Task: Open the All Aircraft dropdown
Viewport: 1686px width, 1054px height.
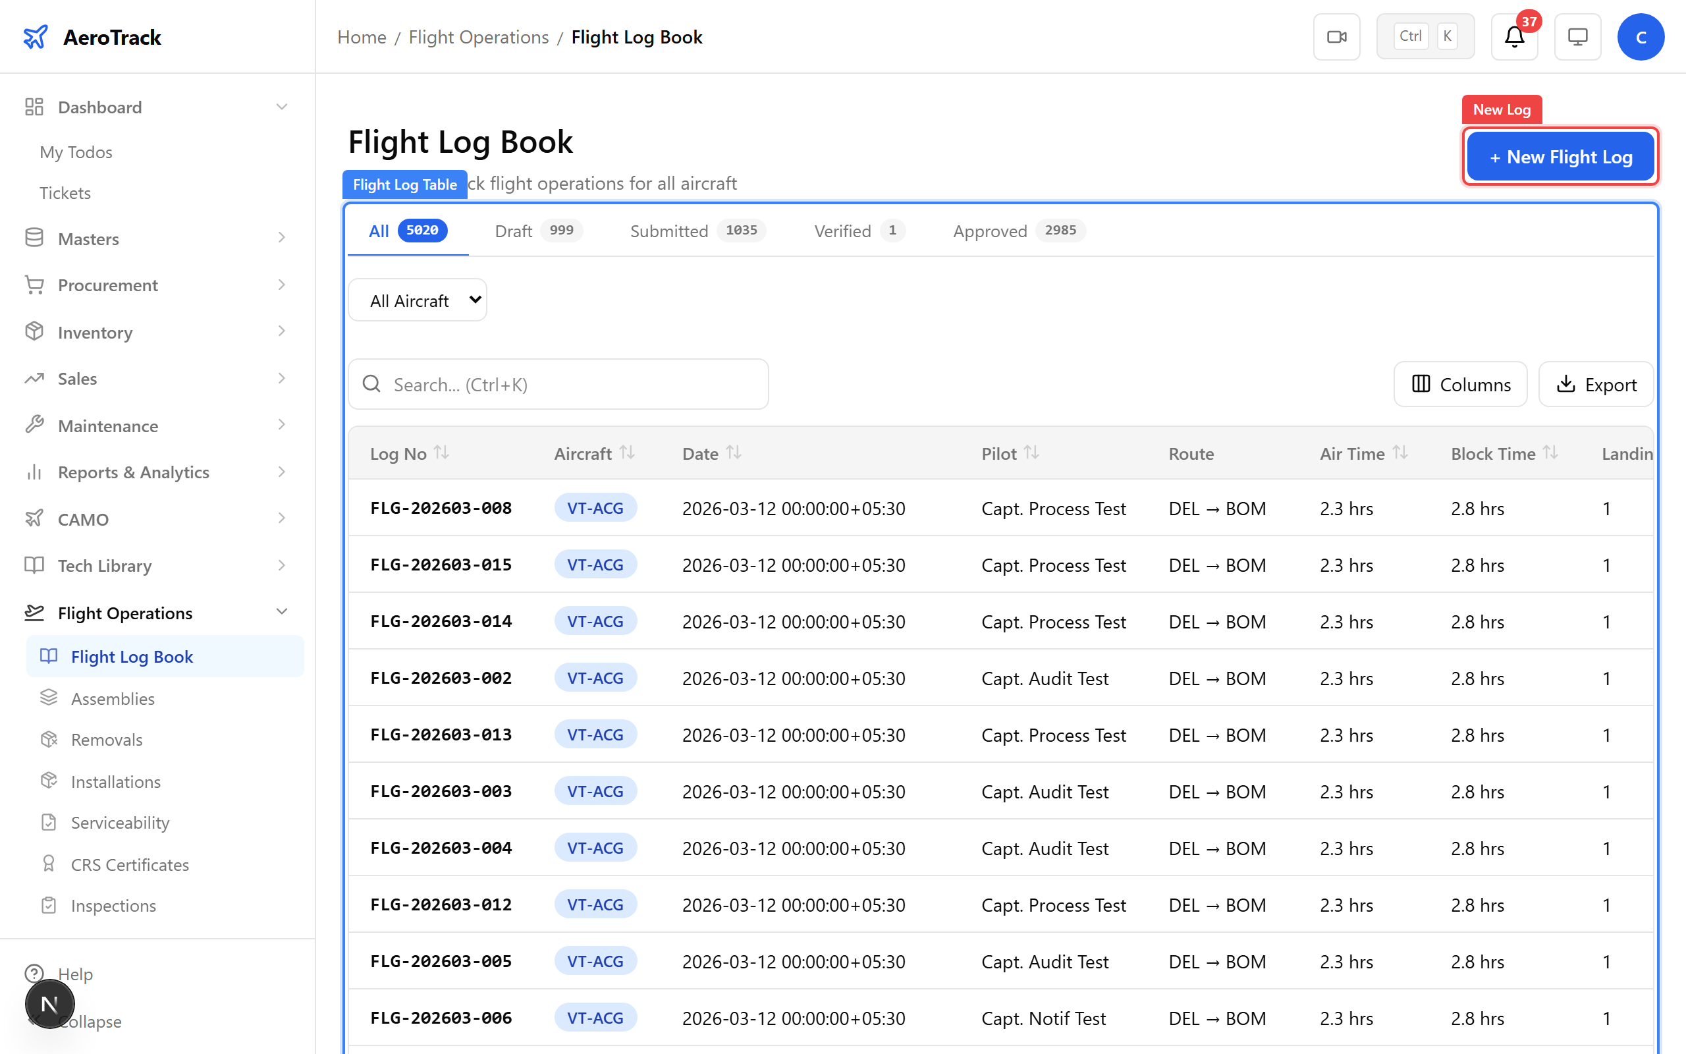Action: (x=417, y=300)
